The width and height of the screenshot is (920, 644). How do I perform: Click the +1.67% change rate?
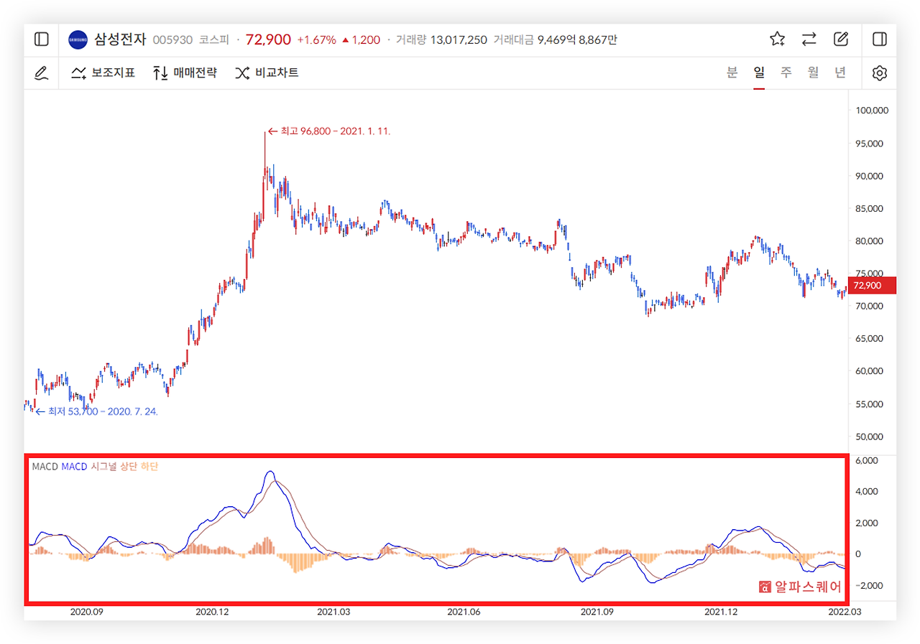(316, 40)
